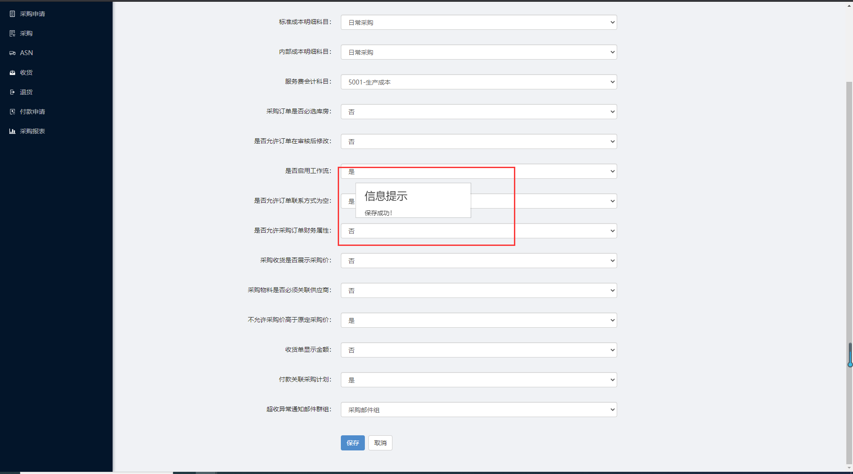Click the 收货 sidebar icon
Image resolution: width=853 pixels, height=474 pixels.
pos(12,72)
